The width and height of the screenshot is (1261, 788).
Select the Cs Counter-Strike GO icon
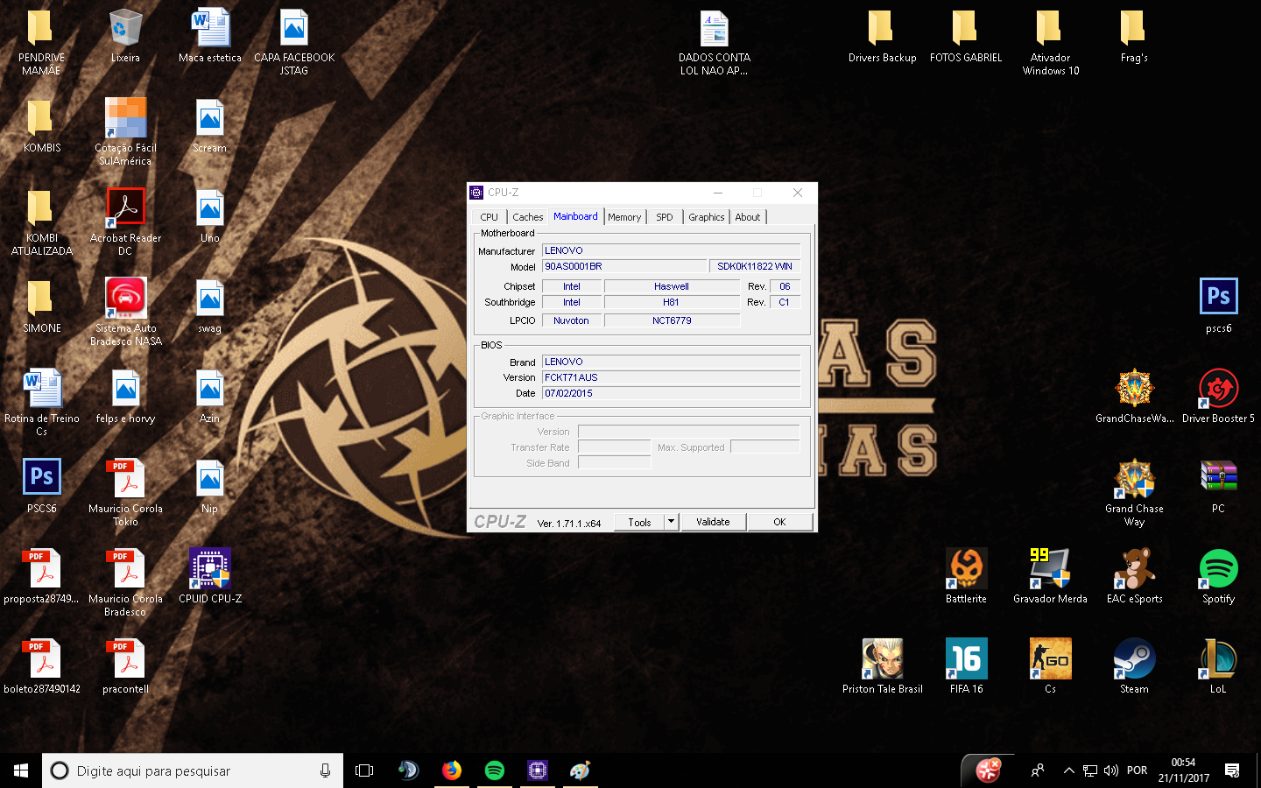[x=1050, y=667]
